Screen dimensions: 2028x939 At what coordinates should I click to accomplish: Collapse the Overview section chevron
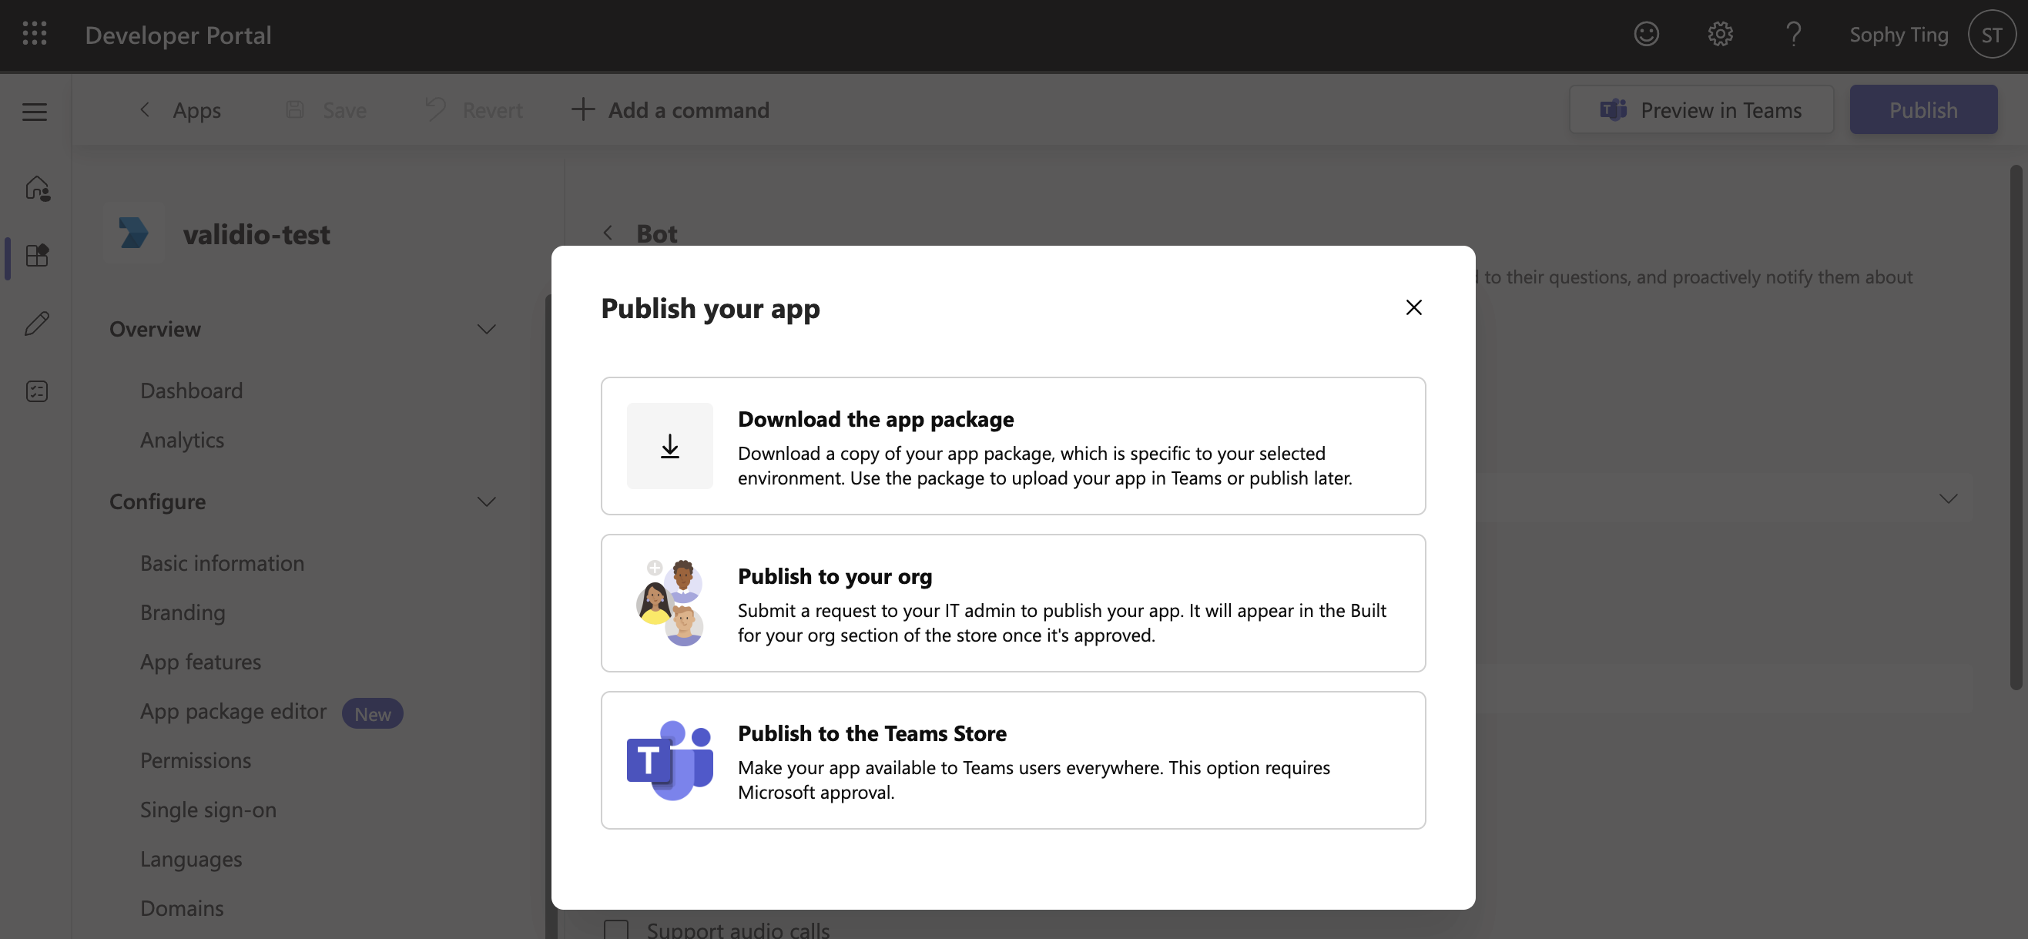[487, 329]
